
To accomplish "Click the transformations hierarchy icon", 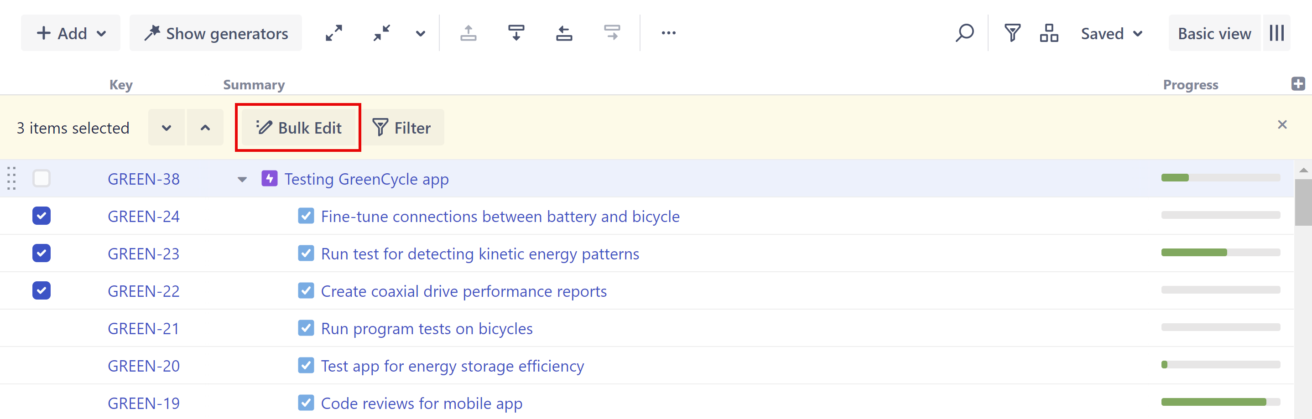I will 1049,33.
